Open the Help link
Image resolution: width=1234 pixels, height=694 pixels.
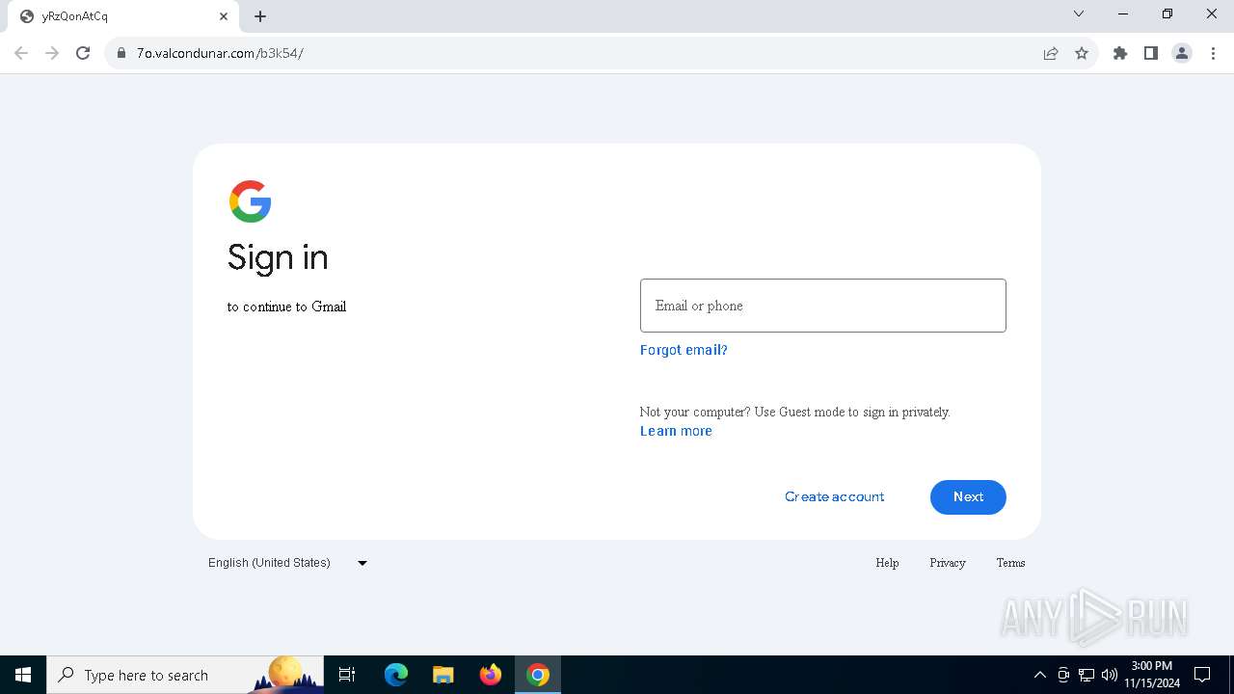coord(887,563)
